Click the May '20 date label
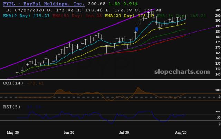This screenshot has width=221, height=139. pos(13,132)
